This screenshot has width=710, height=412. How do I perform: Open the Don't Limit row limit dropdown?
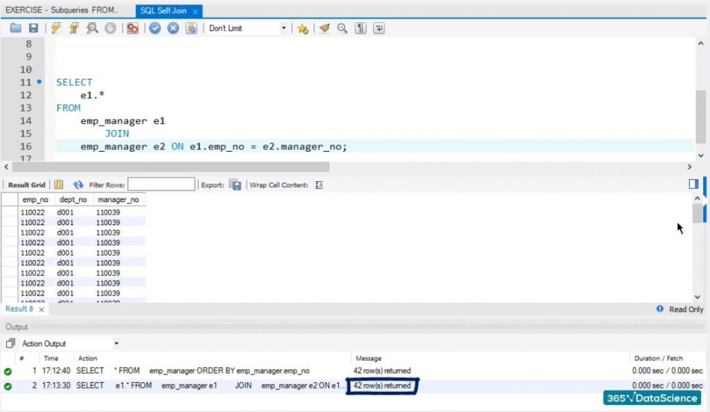click(284, 28)
